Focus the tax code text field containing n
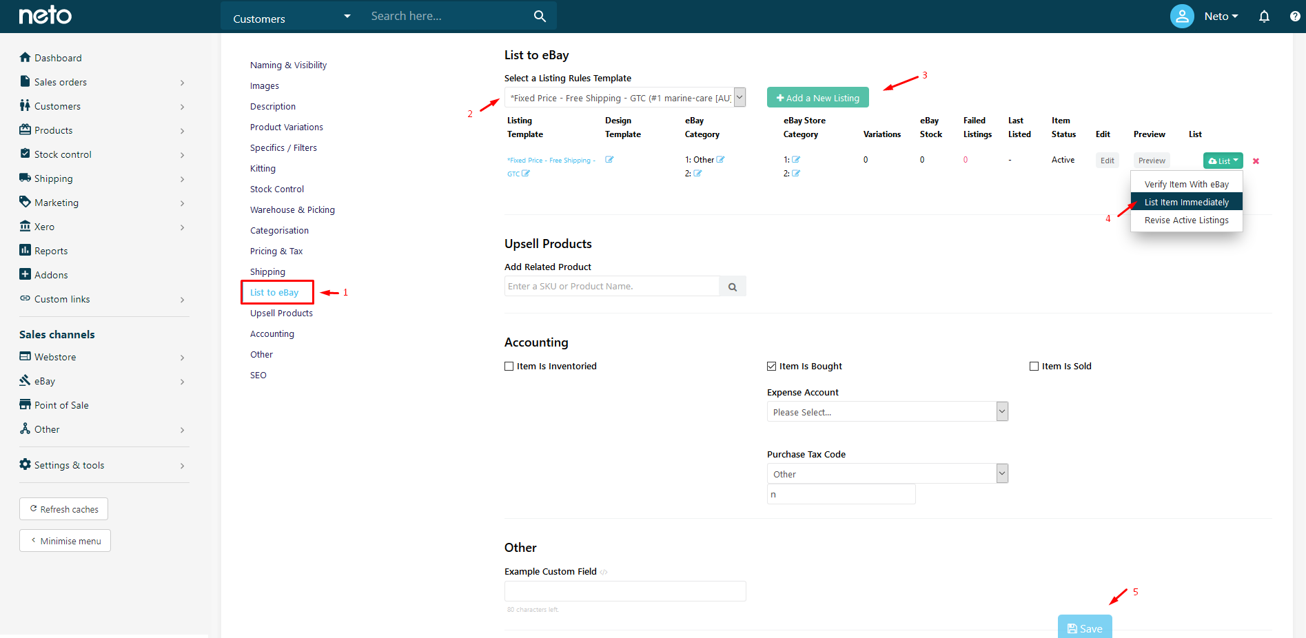1306x638 pixels. coord(841,494)
